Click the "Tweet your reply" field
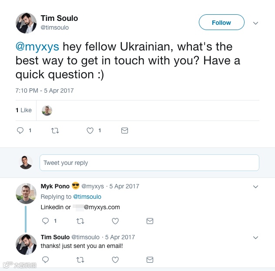Viewport: 275px width, 271px height. (149, 163)
